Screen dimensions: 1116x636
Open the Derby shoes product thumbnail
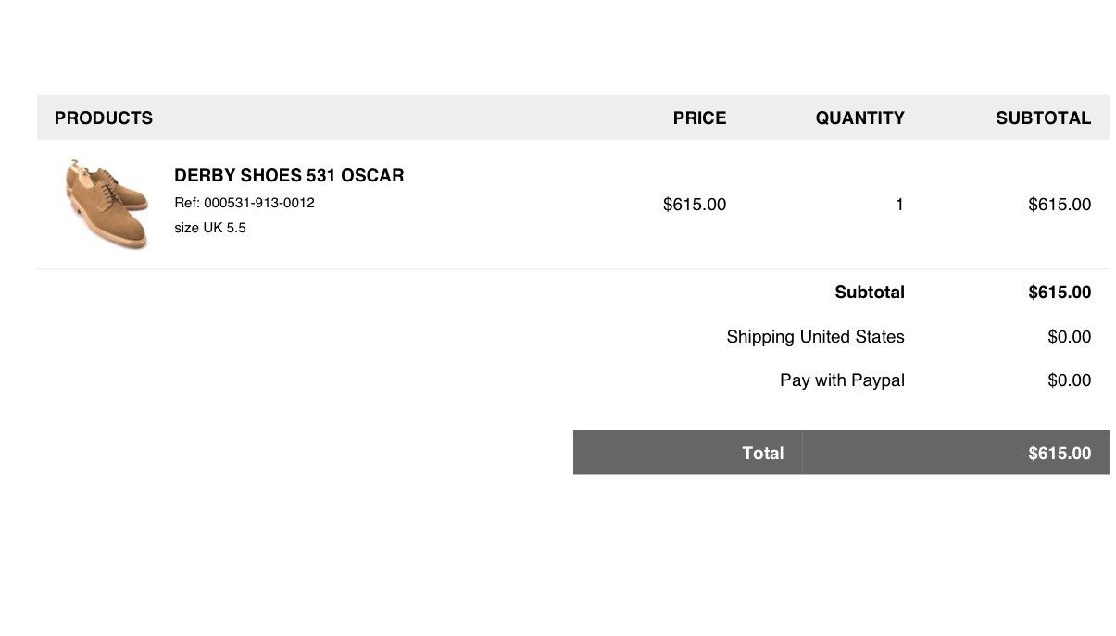coord(107,204)
